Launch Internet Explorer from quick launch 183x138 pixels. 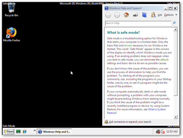(x=25, y=132)
